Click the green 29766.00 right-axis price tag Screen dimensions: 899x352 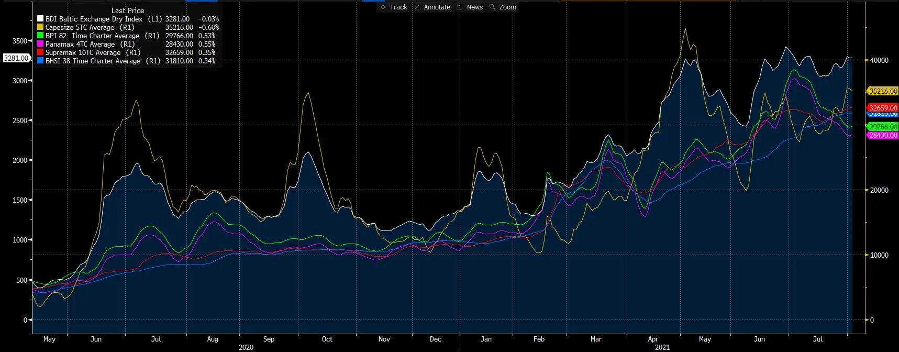883,127
